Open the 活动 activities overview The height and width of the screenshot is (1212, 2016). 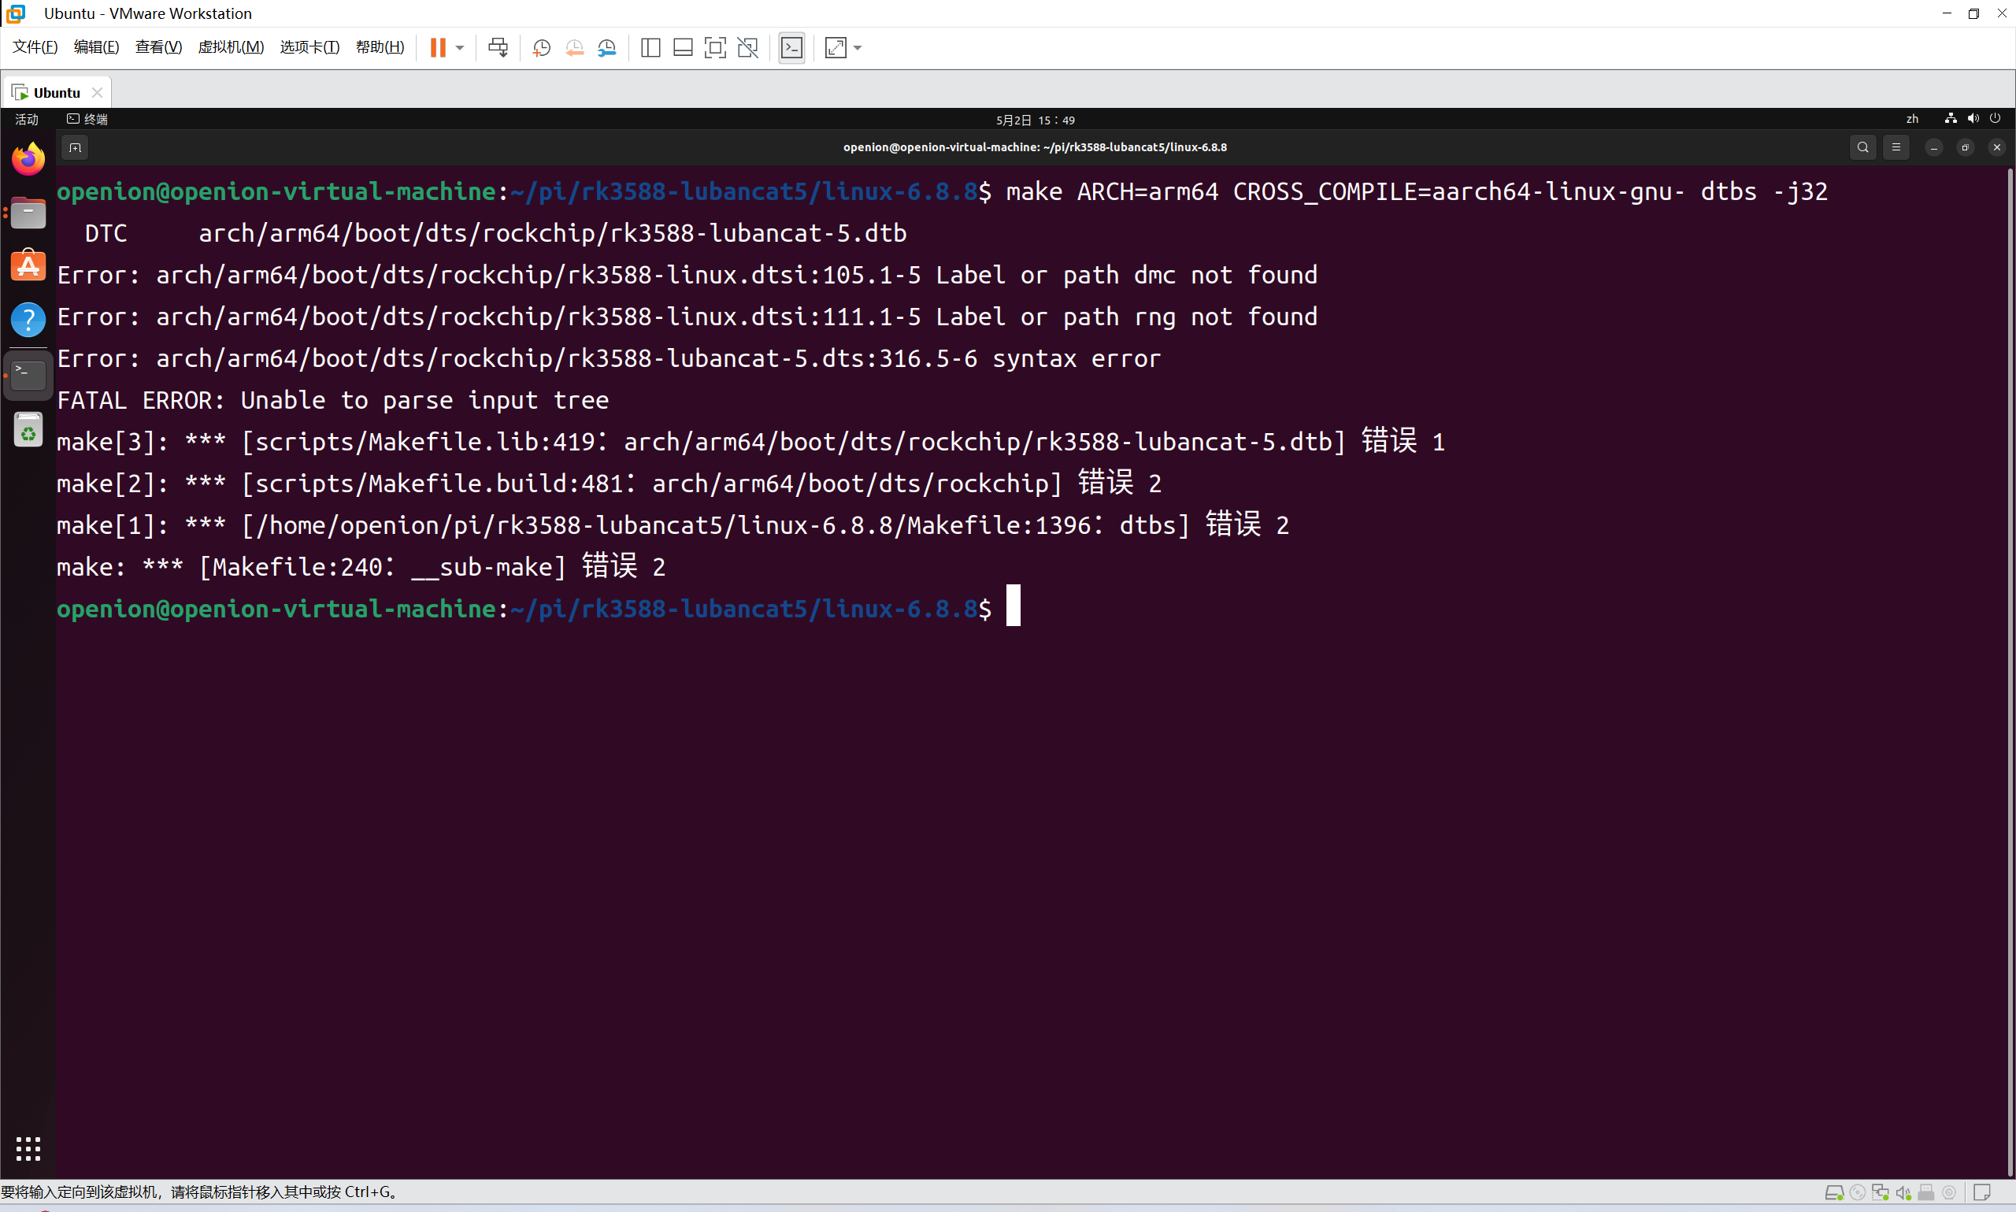[26, 119]
